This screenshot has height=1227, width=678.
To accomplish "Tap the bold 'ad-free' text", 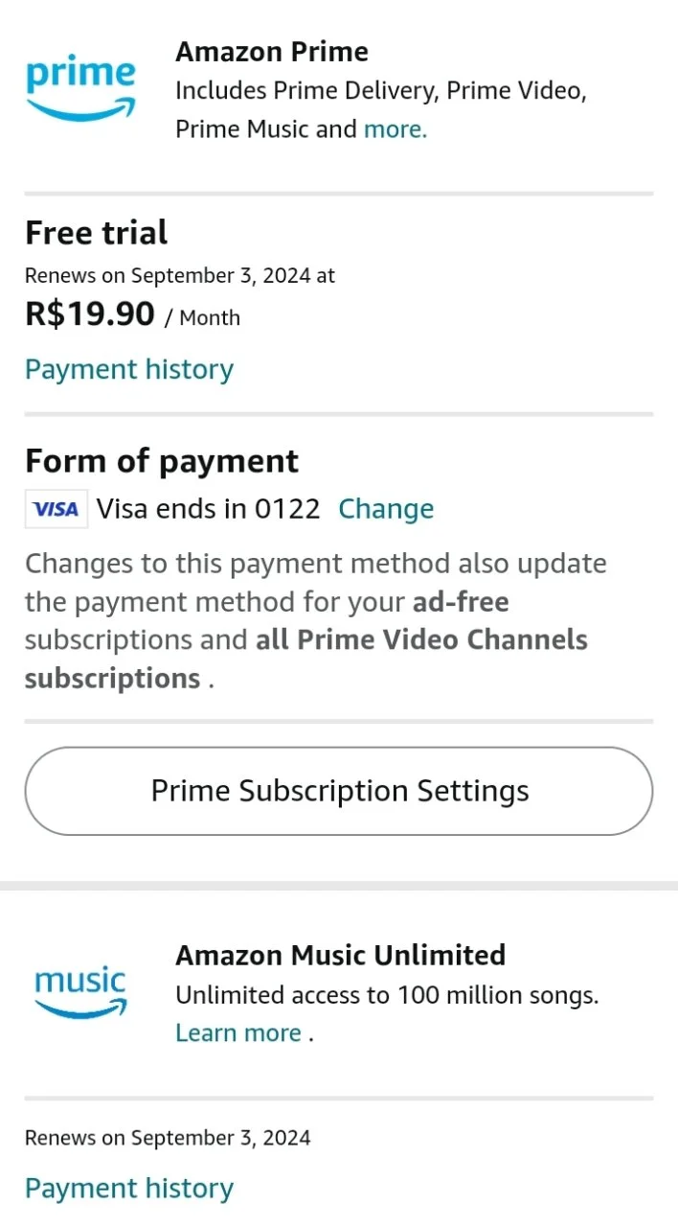I will (x=461, y=602).
